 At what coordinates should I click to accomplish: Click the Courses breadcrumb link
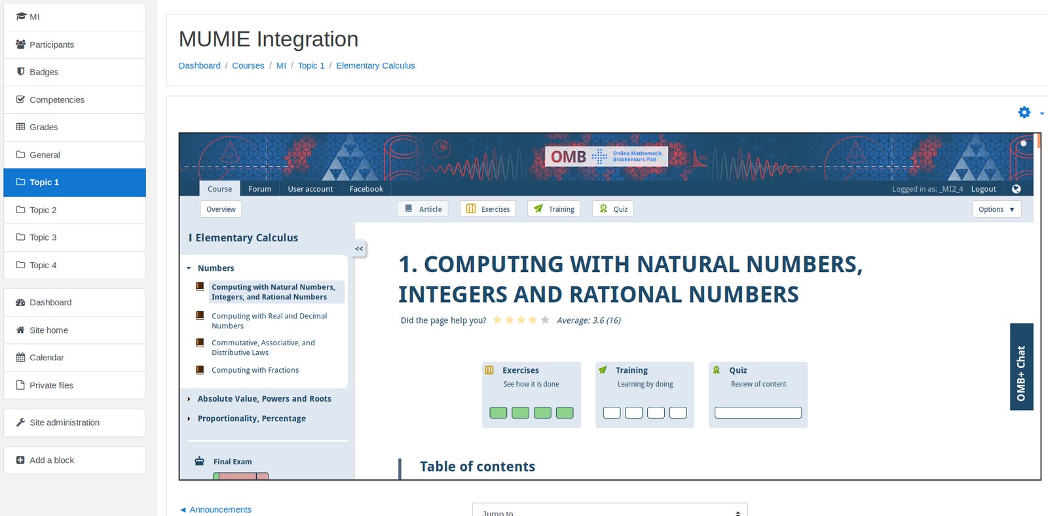point(248,65)
